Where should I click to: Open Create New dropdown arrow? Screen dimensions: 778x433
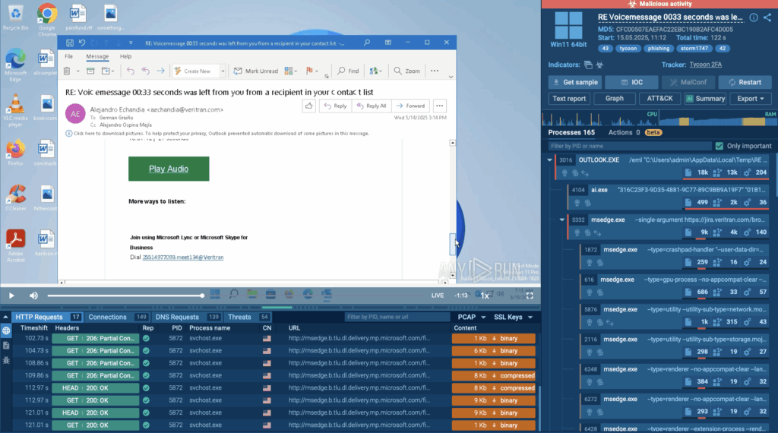coord(223,71)
